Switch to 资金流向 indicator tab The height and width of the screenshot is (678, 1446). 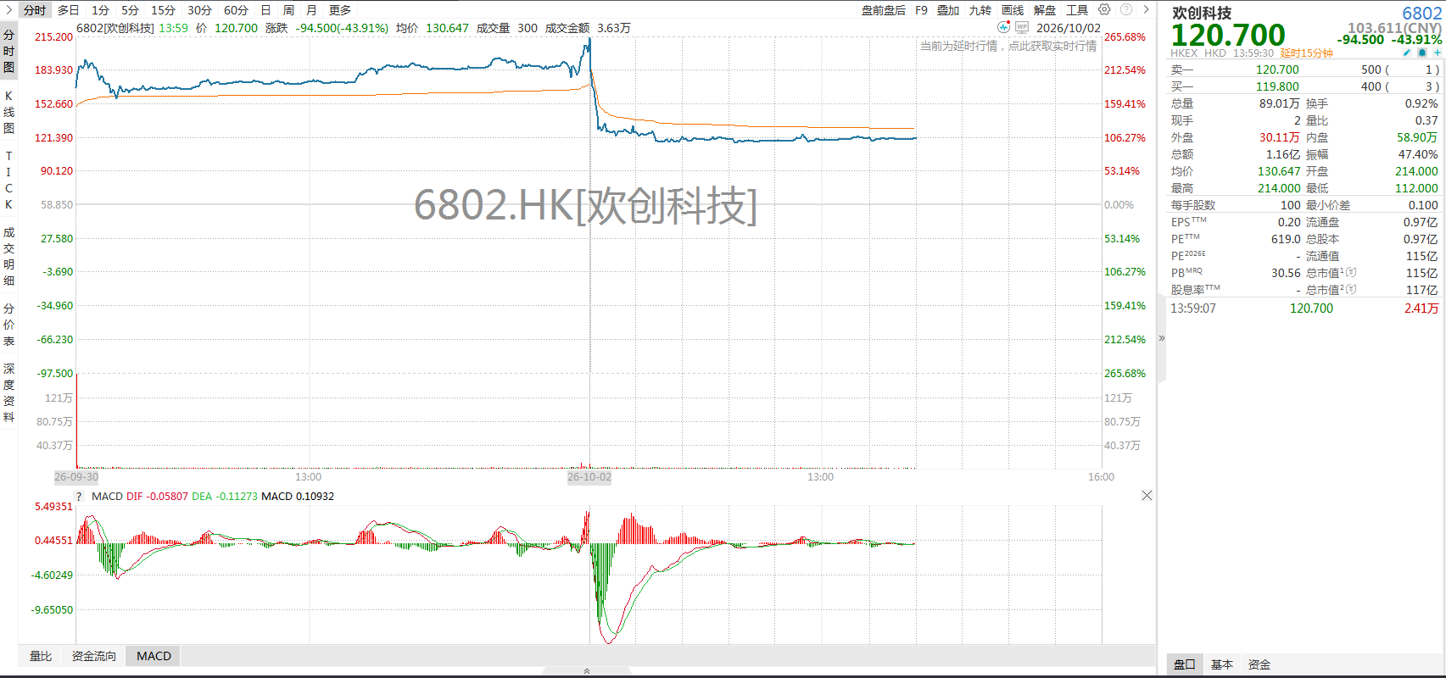click(93, 656)
